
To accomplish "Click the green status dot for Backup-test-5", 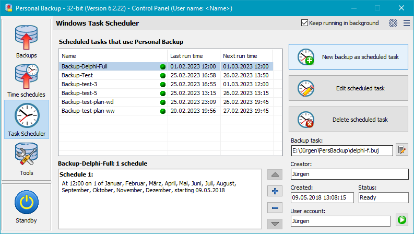I will click(163, 93).
